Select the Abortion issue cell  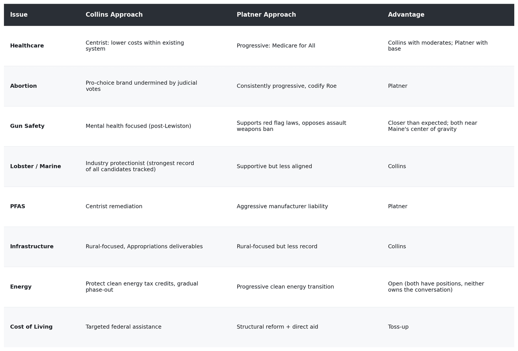23,86
